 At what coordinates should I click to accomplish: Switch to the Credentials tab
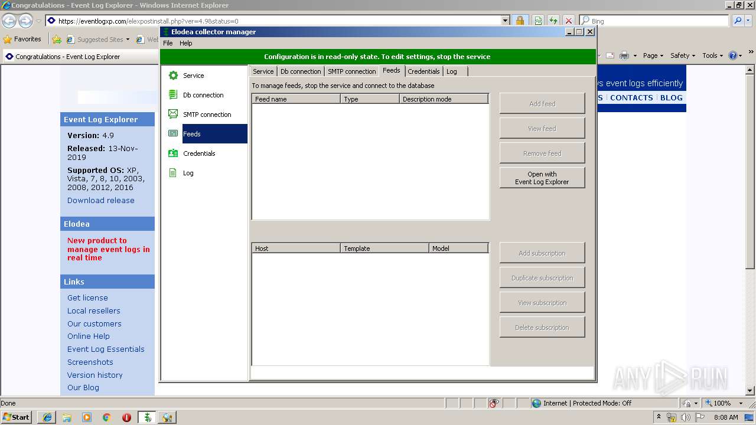pyautogui.click(x=423, y=71)
